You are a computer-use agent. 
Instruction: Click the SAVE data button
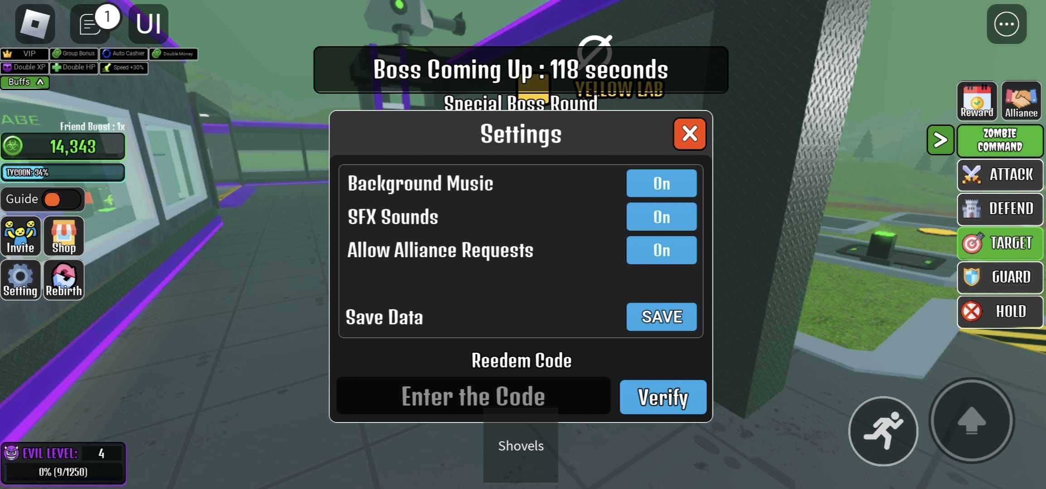[661, 316]
